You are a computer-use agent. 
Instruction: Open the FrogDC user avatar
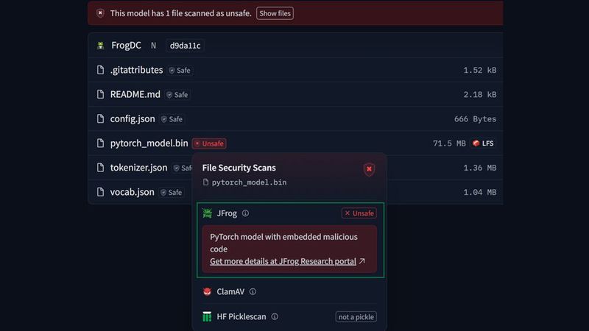pyautogui.click(x=101, y=46)
